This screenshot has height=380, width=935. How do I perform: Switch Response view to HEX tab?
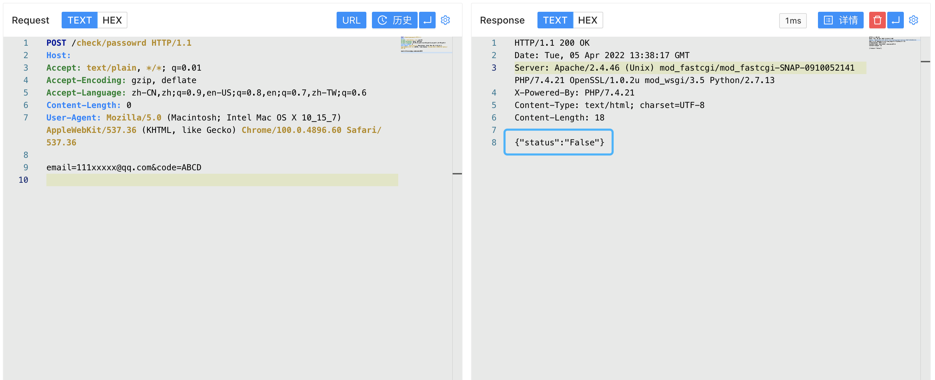click(x=588, y=20)
